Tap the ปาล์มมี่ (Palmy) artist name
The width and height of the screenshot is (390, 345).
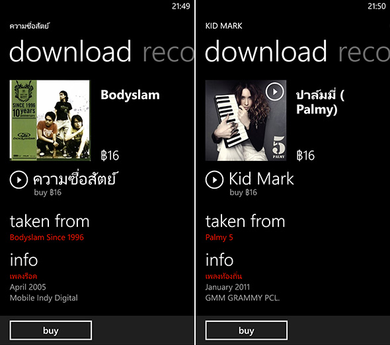(x=320, y=102)
